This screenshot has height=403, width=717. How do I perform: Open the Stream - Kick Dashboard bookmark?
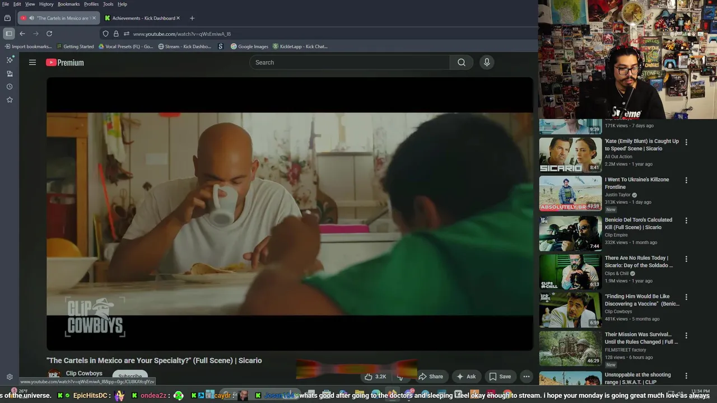[x=185, y=46]
